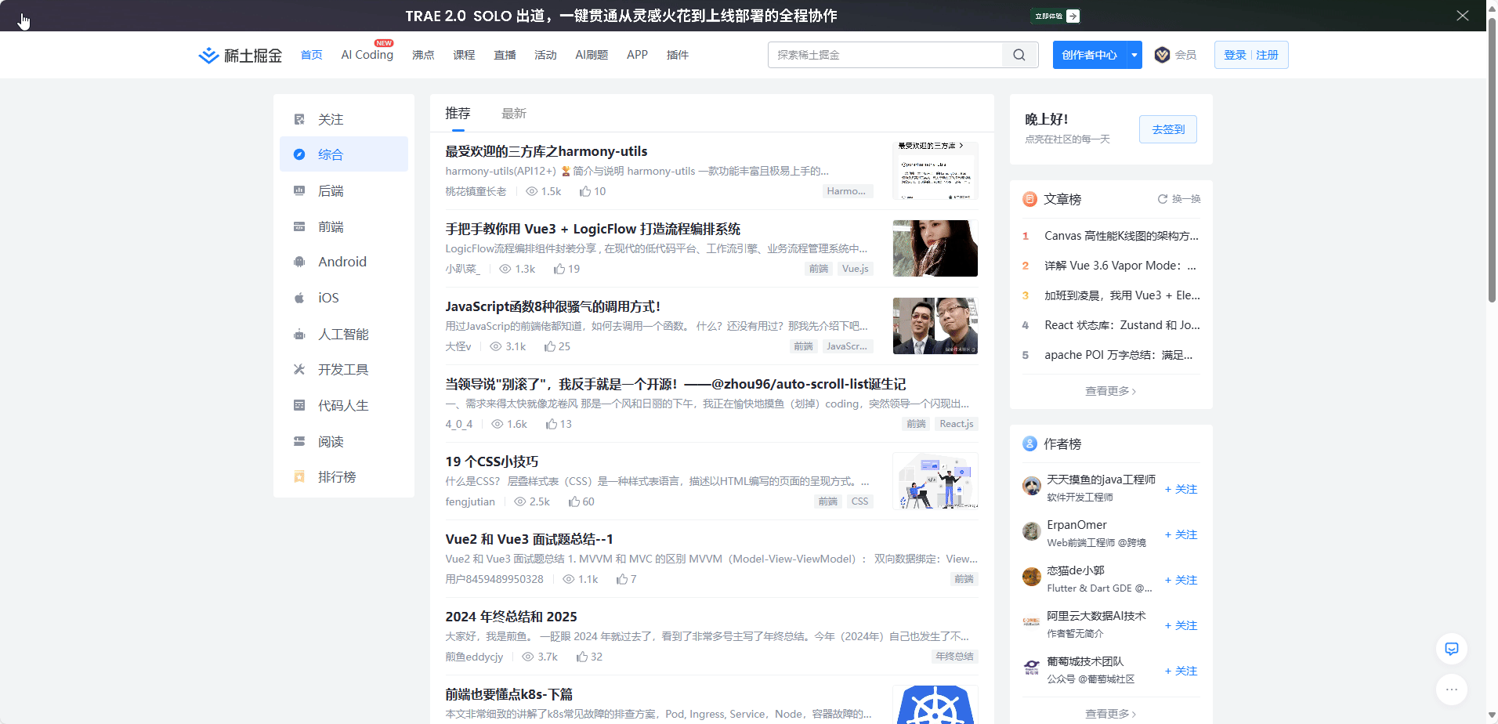
Task: Click the 文章榜 header icon
Action: tap(1029, 199)
